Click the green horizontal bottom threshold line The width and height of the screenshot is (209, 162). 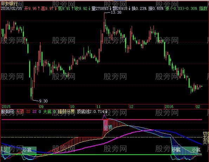click(102, 155)
